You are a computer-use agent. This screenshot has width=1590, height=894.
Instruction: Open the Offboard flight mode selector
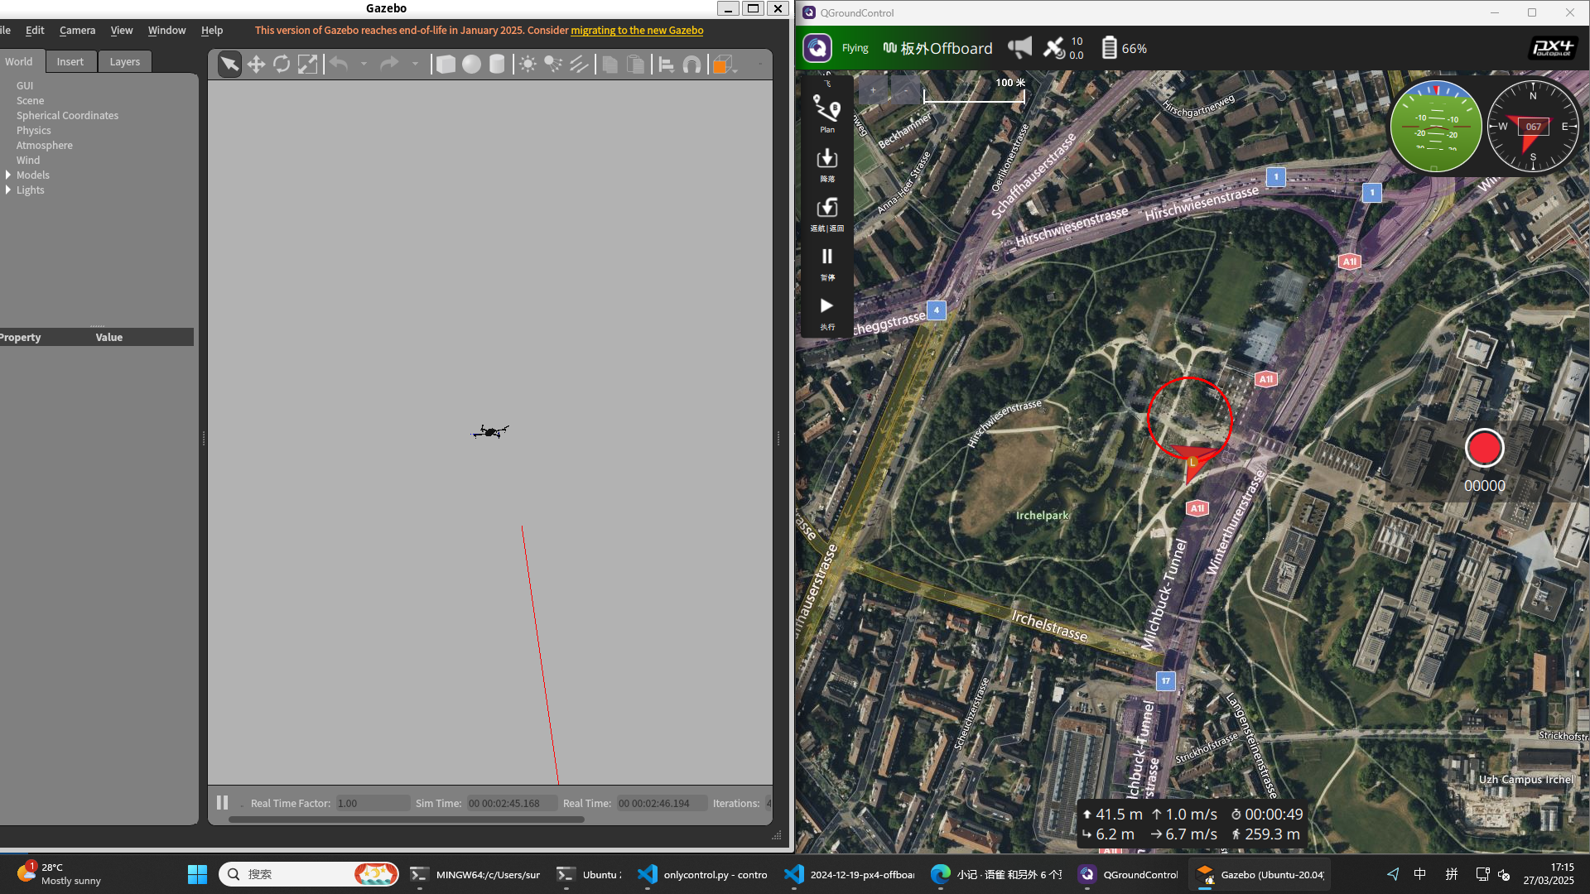(937, 48)
